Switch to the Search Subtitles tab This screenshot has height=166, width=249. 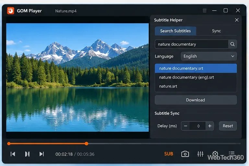175,31
